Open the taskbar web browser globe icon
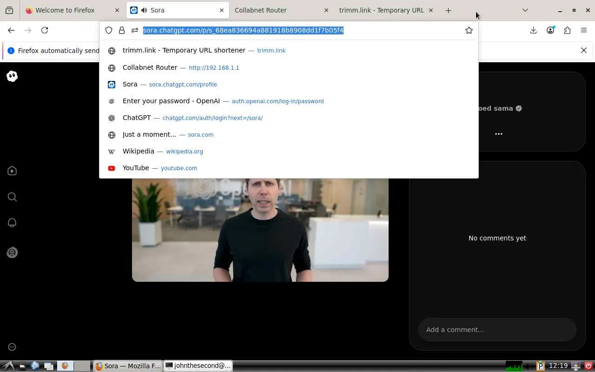This screenshot has height=372, width=595. point(35,366)
